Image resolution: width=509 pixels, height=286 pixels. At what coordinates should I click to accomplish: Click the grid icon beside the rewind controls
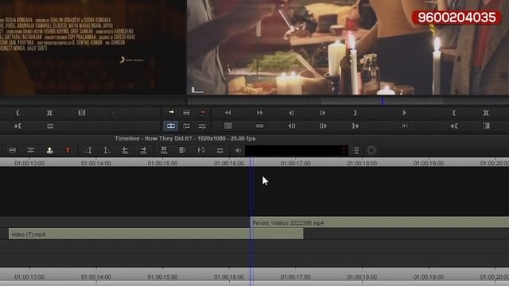228,126
